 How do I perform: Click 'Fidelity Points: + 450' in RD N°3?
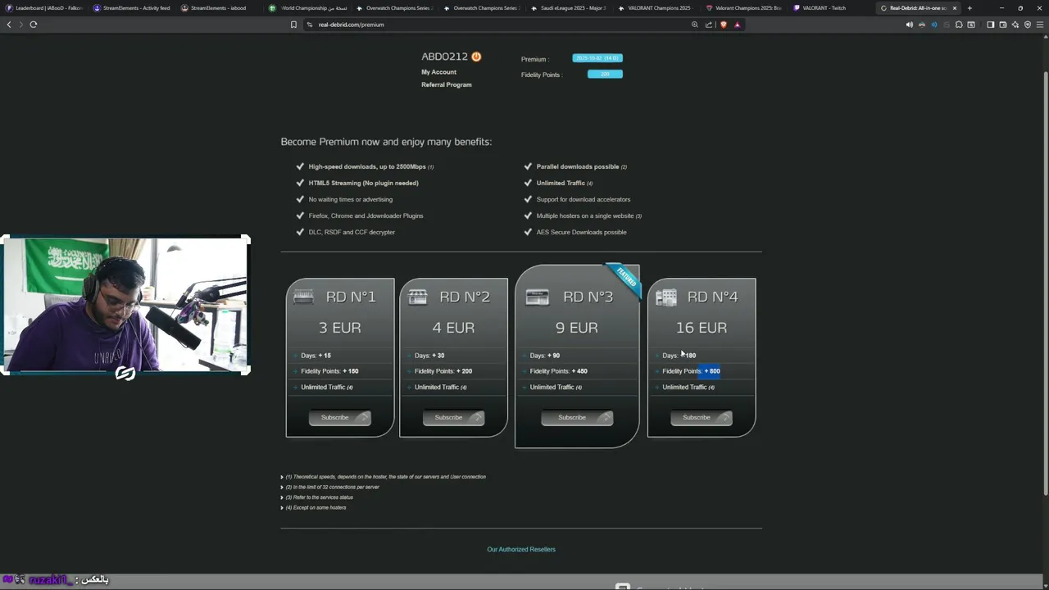tap(558, 371)
